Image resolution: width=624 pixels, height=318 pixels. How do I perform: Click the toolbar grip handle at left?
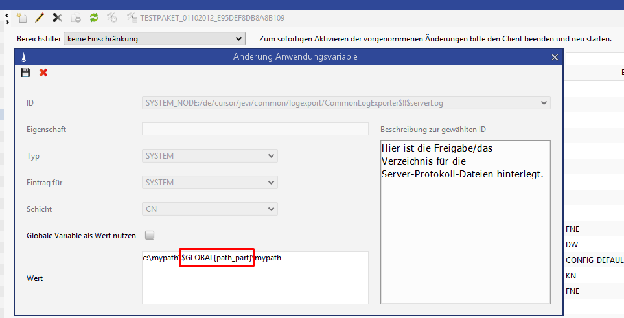(x=7, y=18)
